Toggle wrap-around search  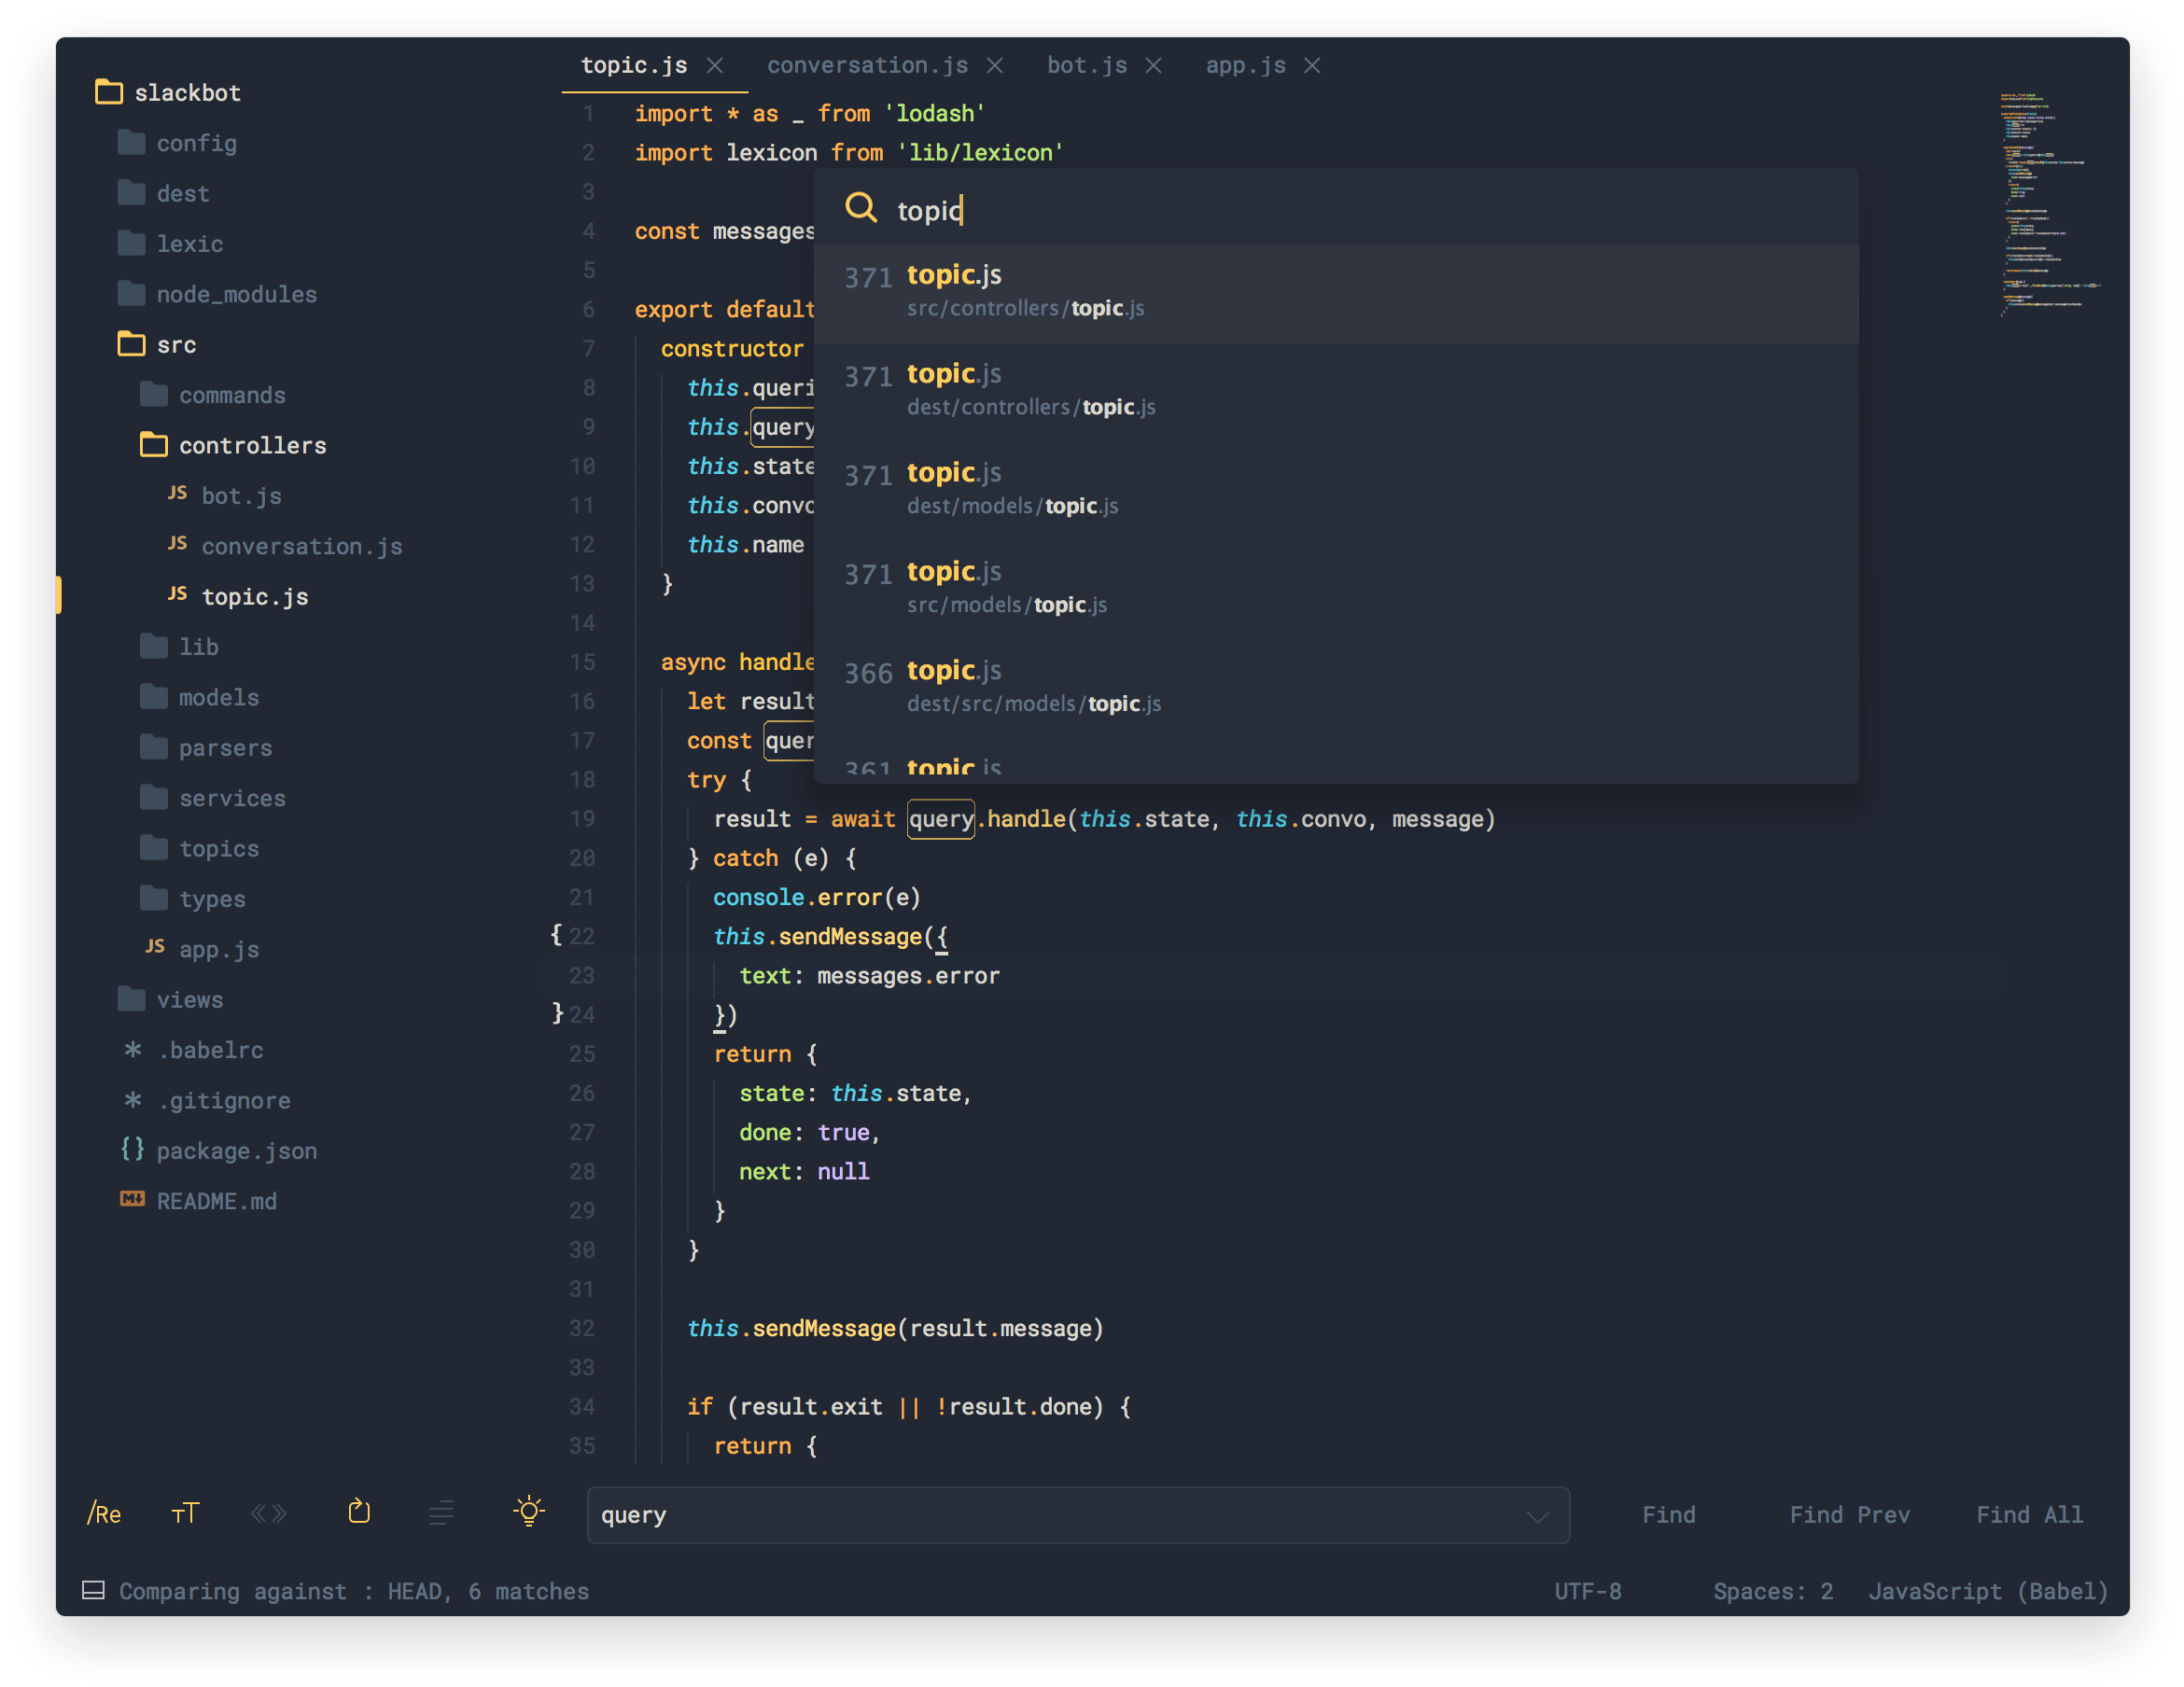tap(359, 1512)
